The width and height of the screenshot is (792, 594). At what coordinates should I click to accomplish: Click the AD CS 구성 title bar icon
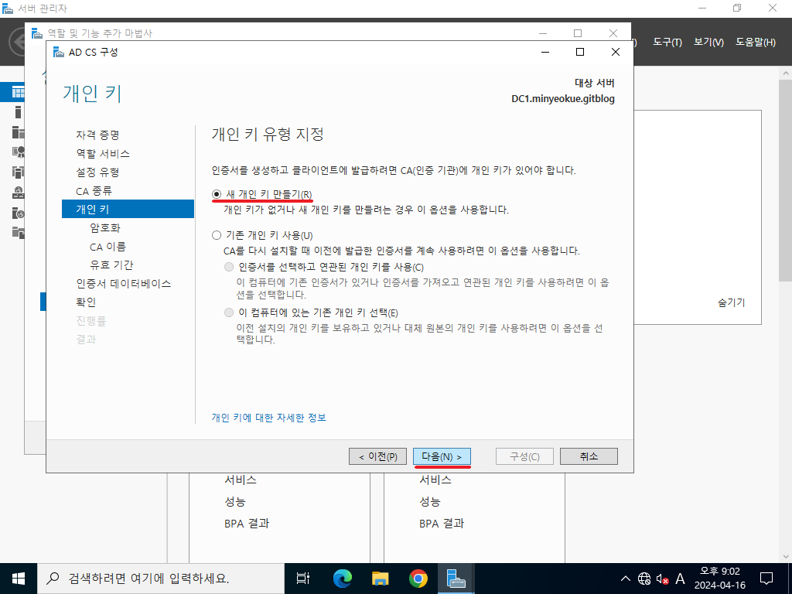[59, 52]
